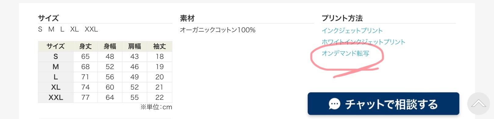Select the L row header in size table
The width and height of the screenshot is (494, 119).
[x=55, y=77]
